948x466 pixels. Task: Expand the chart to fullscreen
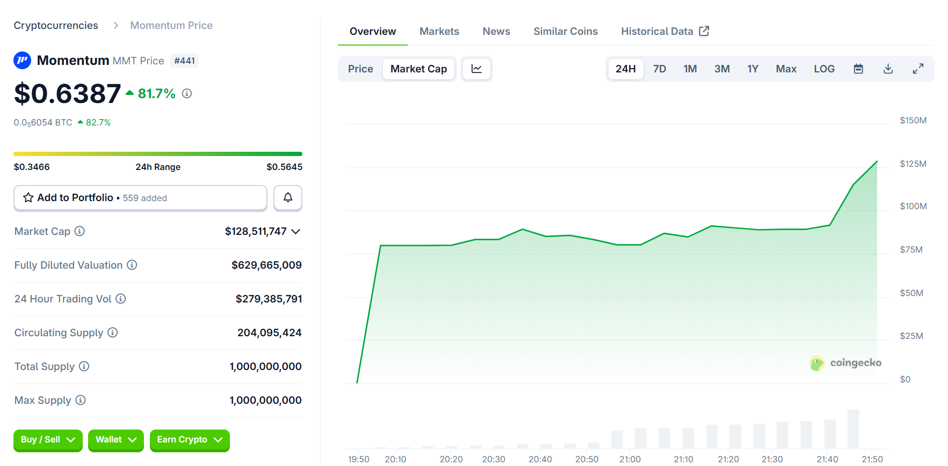[x=918, y=69]
